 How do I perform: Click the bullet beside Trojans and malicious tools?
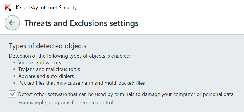pyautogui.click(x=15, y=69)
